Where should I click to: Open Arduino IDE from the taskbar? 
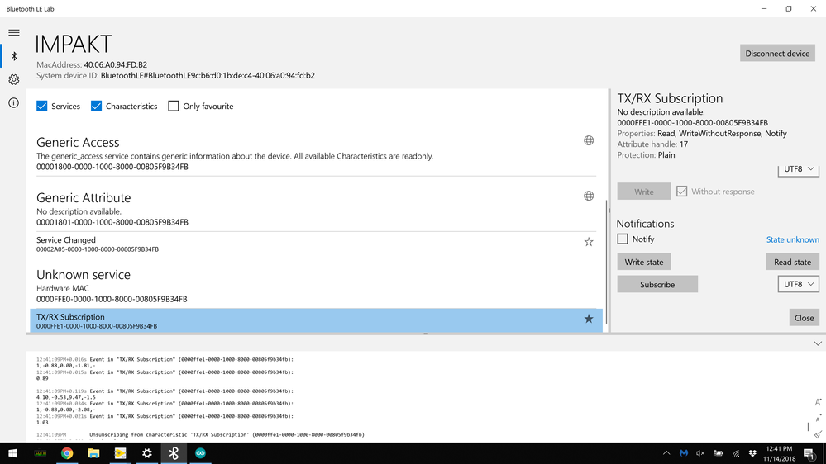(200, 453)
